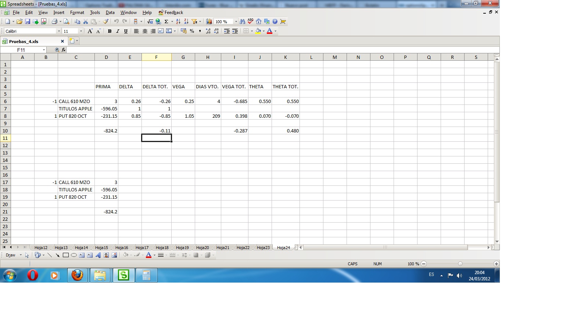Open the Insert Function fx button
Viewport: 577px width, 326px height.
64,50
